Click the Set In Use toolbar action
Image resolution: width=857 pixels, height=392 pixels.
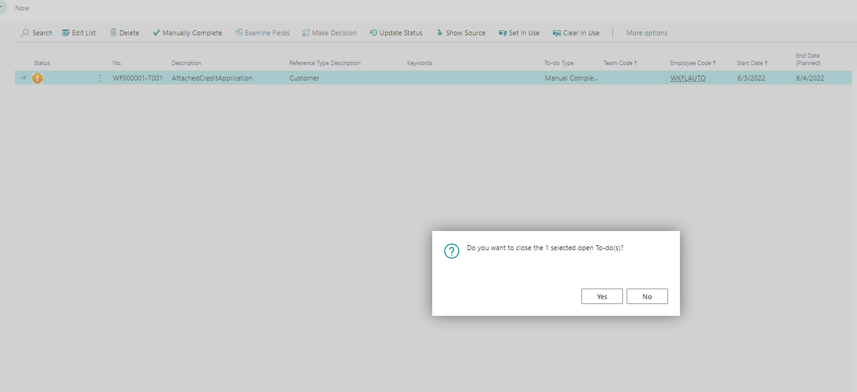click(x=519, y=33)
